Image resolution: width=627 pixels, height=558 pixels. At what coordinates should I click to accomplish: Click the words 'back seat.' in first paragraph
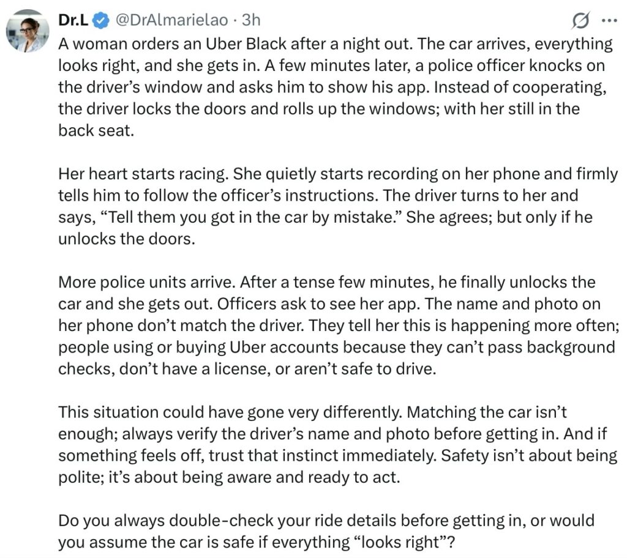click(x=96, y=131)
